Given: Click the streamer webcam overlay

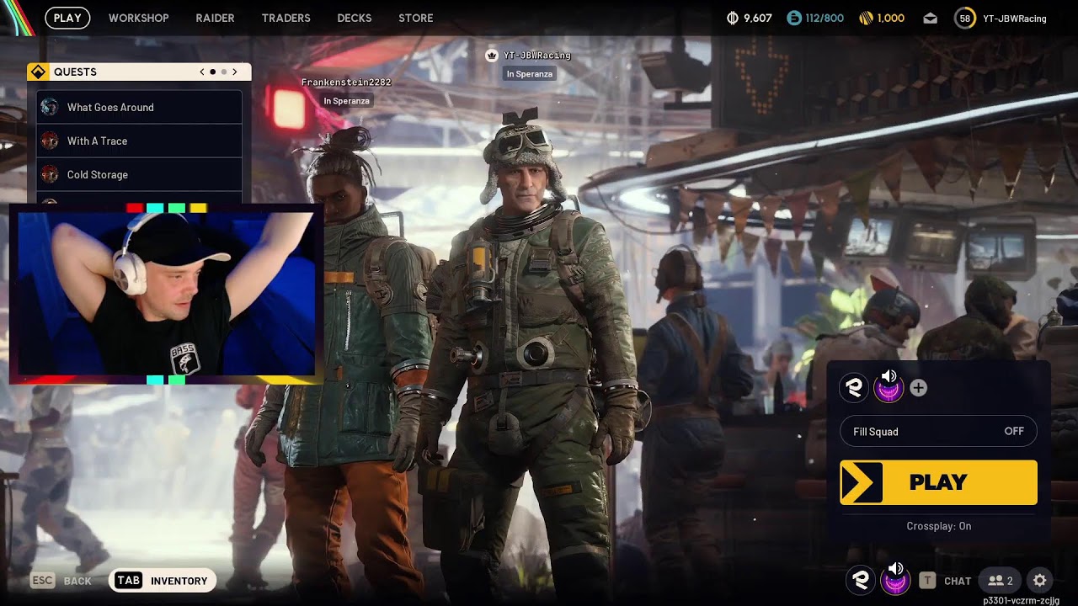Looking at the screenshot, I should tap(166, 293).
